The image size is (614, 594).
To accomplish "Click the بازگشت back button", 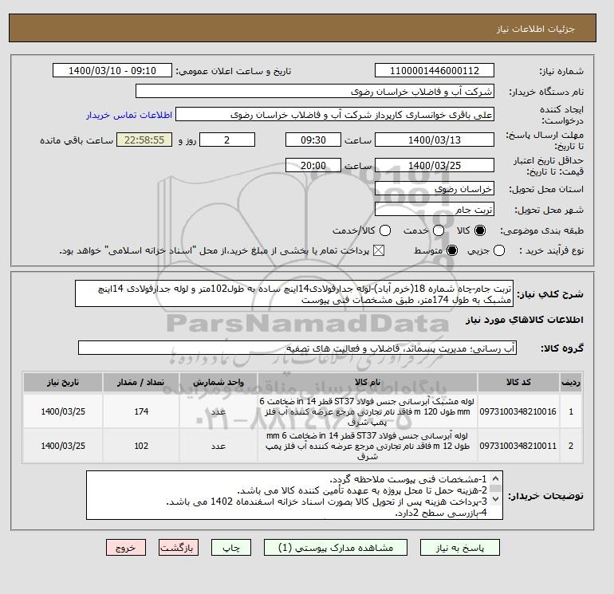I will pyautogui.click(x=179, y=548).
